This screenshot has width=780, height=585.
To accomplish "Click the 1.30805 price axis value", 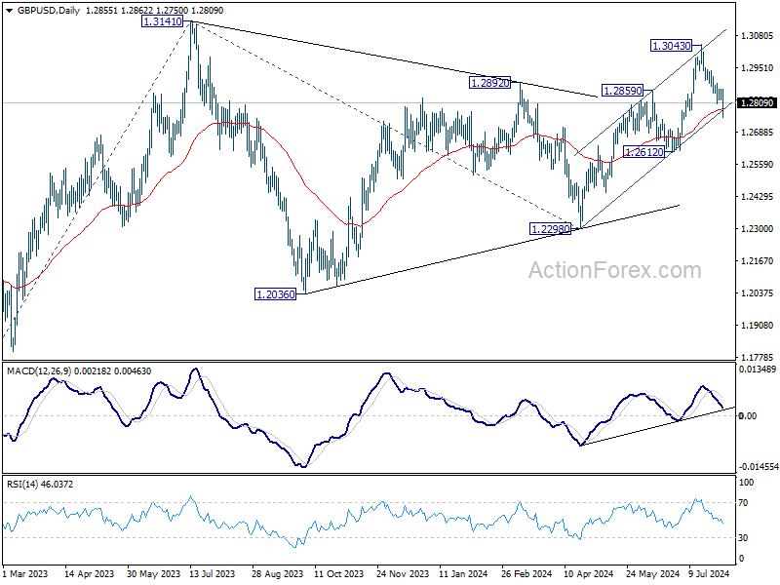I will tap(757, 36).
